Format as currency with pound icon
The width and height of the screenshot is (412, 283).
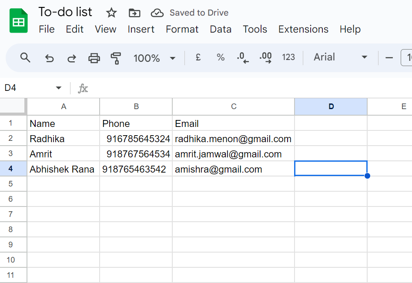198,57
